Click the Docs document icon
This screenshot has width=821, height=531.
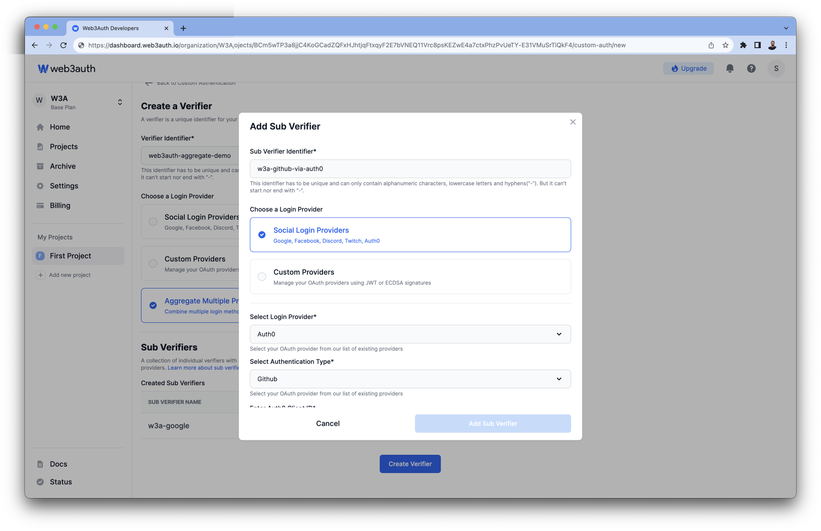40,464
